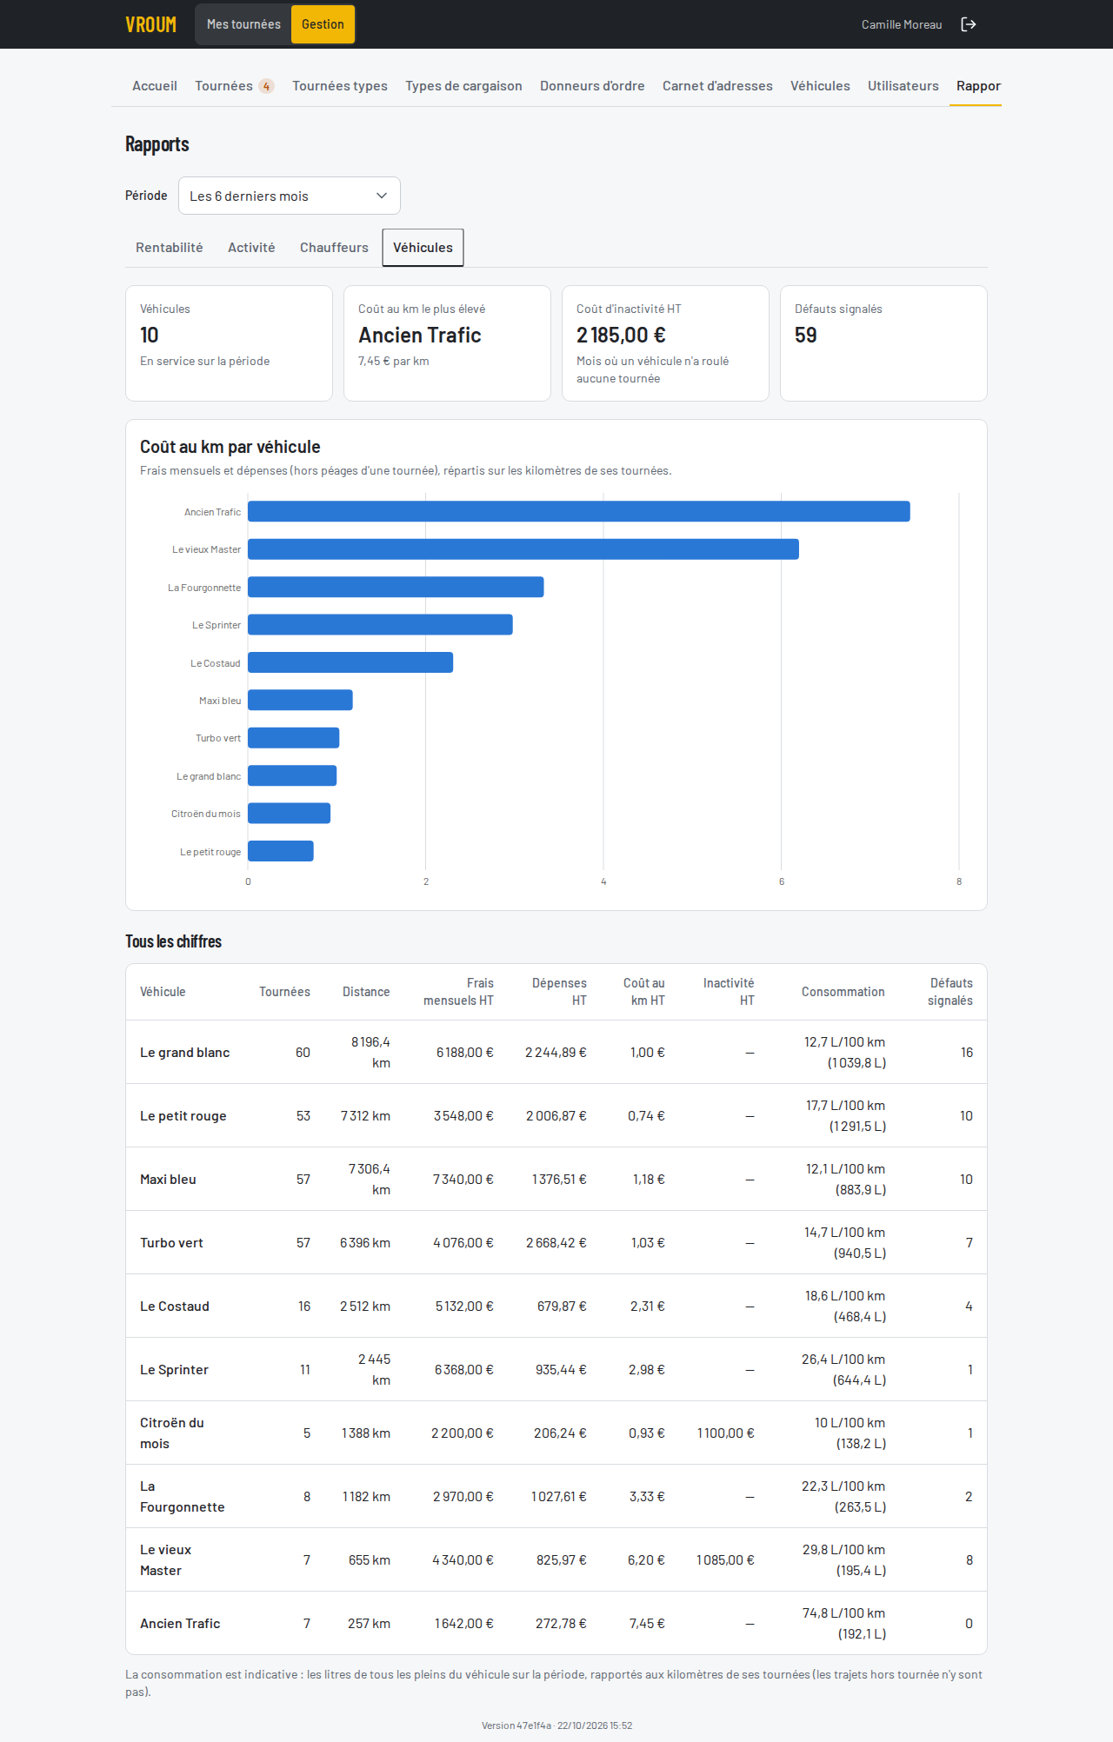Click the Le vieux Master chart bar
The width and height of the screenshot is (1113, 1742).
[x=523, y=549]
